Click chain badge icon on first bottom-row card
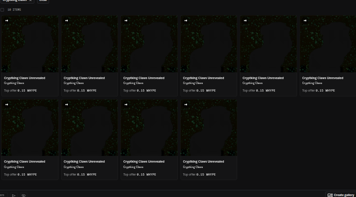The height and width of the screenshot is (197, 356). point(7,105)
